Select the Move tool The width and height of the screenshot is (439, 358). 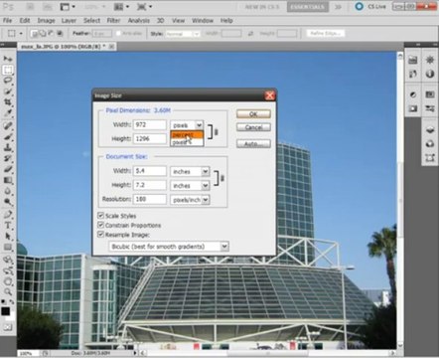pos(8,59)
